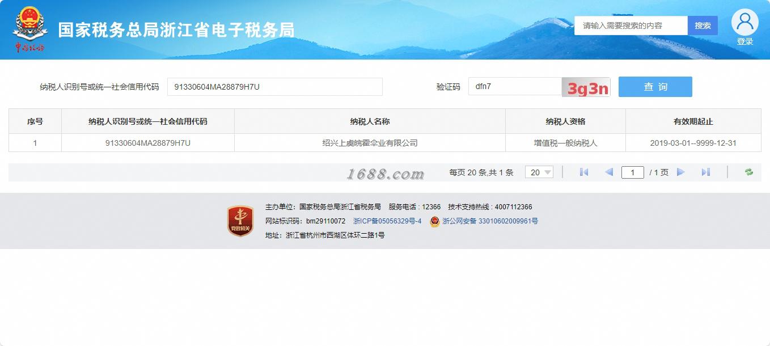The image size is (770, 346).
Task: Click the national tax emblem logo
Action: (30, 28)
